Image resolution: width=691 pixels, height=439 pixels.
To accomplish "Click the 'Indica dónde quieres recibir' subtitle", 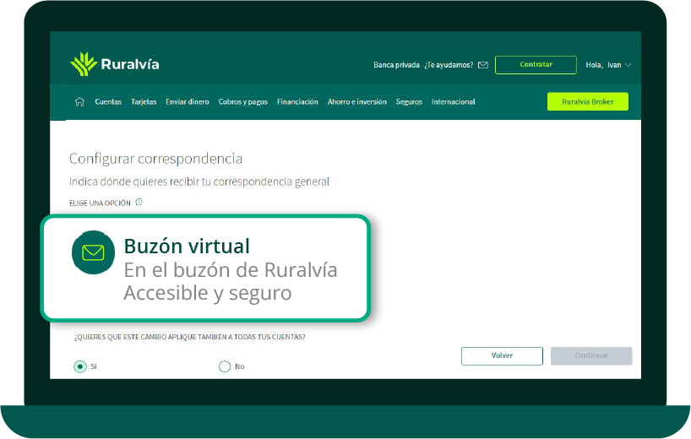I will click(x=199, y=182).
